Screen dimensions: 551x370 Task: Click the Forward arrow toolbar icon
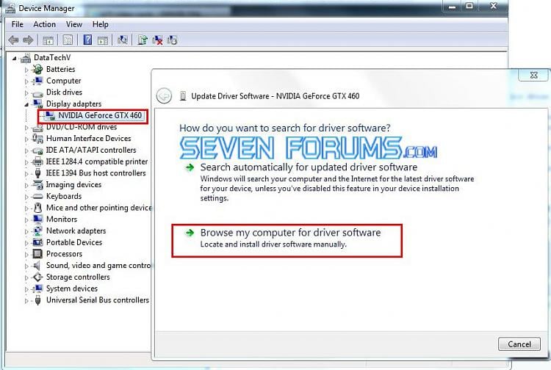click(28, 40)
